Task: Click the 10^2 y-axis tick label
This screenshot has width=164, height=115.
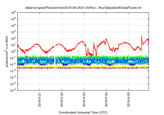Action: point(13,39)
